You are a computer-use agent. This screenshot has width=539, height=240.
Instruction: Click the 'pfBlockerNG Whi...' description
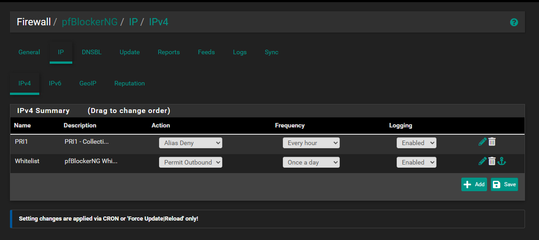(91, 160)
